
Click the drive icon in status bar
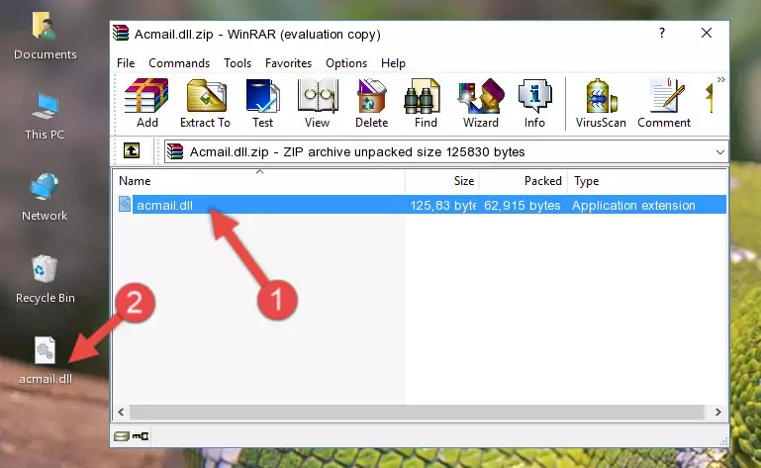[122, 436]
